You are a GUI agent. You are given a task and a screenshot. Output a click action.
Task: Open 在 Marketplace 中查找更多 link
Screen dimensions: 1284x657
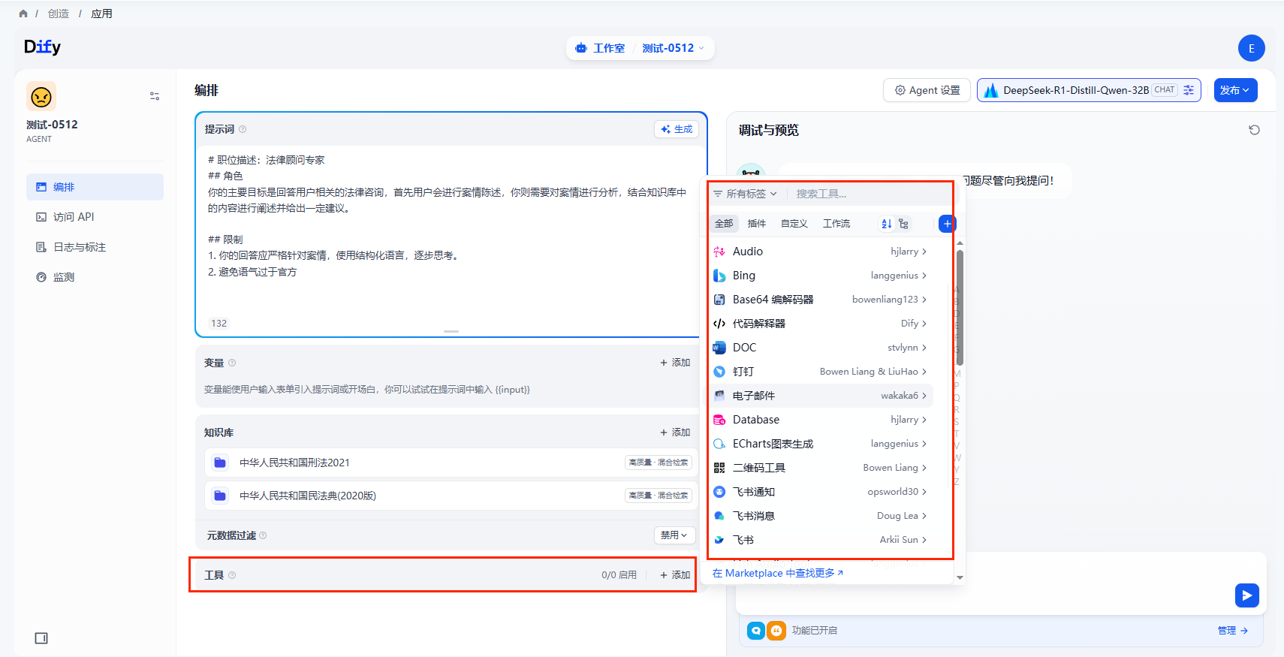point(778,573)
